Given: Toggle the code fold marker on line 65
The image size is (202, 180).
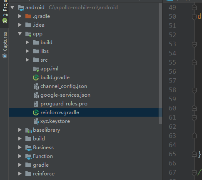Looking at the screenshot, I should [x=194, y=154].
